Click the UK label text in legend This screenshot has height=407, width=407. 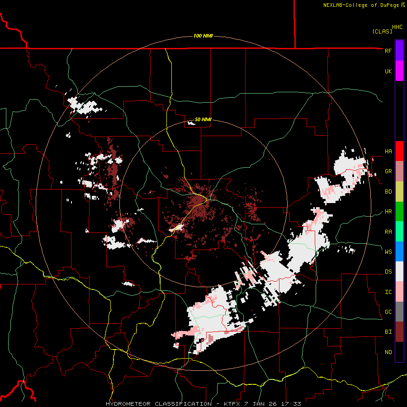(x=388, y=71)
